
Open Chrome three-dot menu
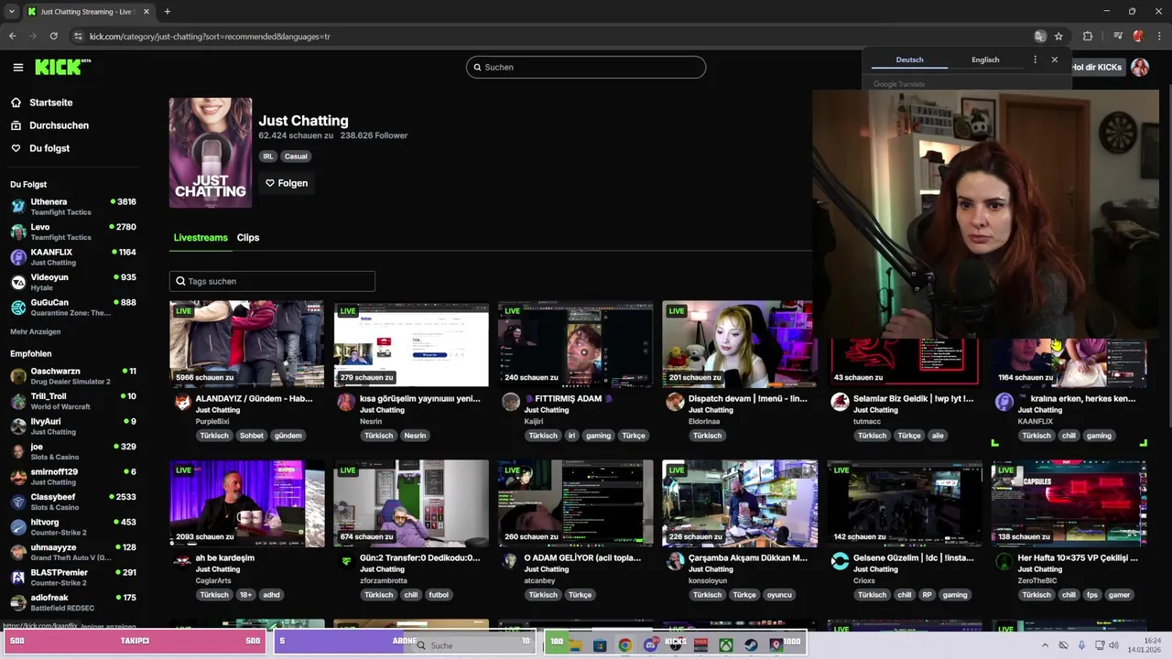click(1157, 37)
